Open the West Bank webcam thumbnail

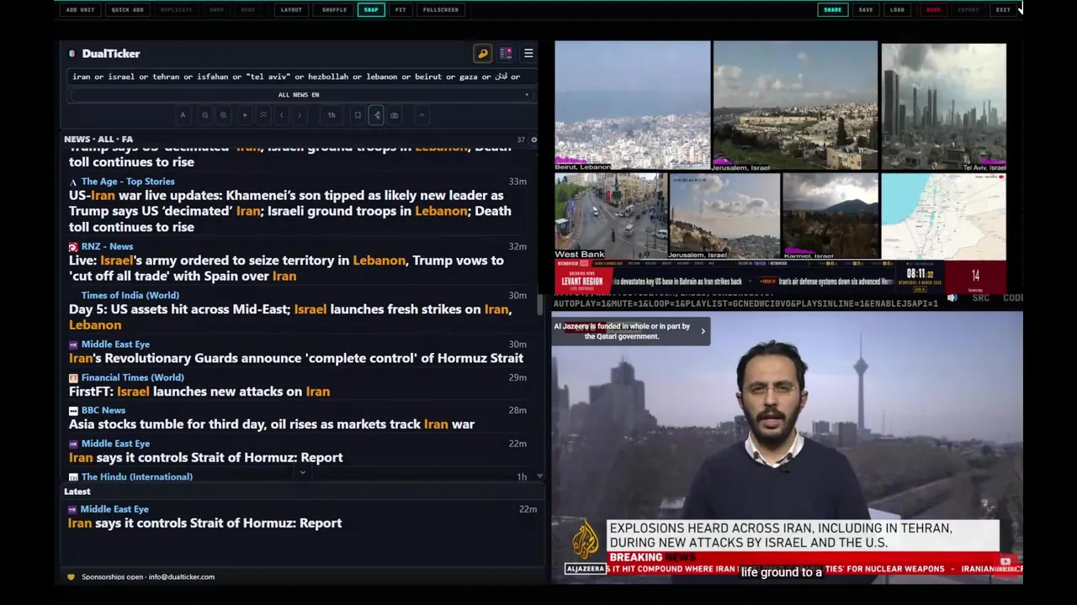(610, 216)
